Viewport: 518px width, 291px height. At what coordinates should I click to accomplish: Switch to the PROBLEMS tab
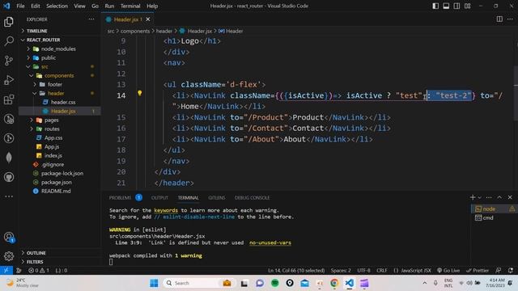click(125, 197)
